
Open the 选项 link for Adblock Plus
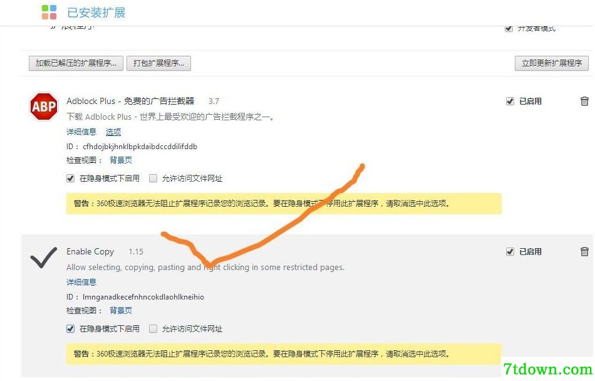point(113,132)
